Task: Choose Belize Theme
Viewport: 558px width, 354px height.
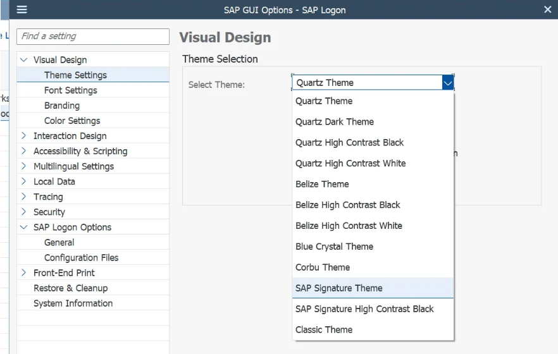Action: (x=373, y=184)
